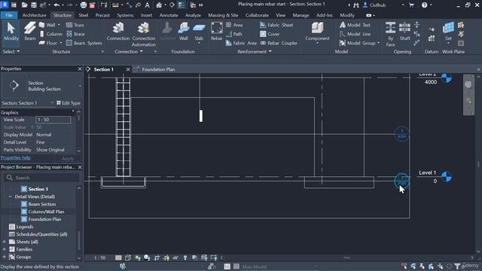Click the Project Browser search box
482x271 pixels.
click(41, 178)
